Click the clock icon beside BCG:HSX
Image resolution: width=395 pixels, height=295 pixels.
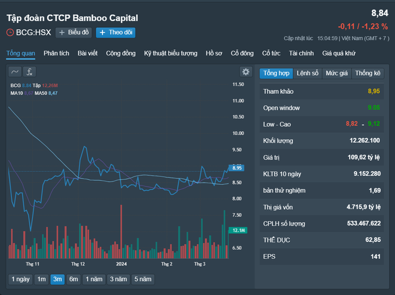pyautogui.click(x=10, y=32)
